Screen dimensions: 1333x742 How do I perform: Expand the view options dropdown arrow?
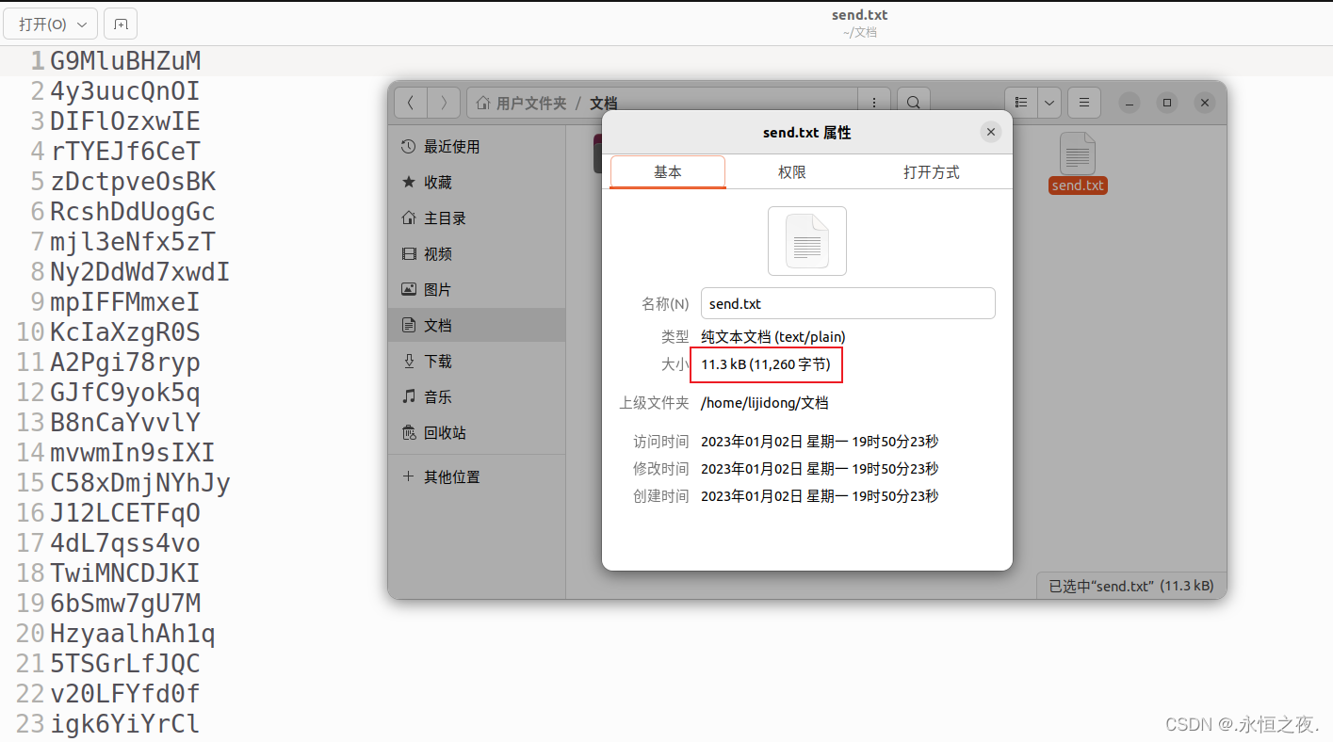1049,103
